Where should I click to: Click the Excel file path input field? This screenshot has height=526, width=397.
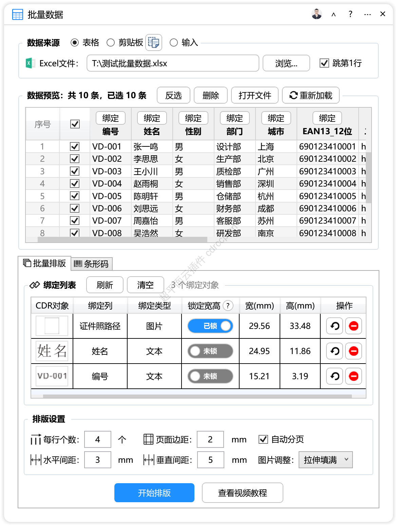(x=173, y=63)
